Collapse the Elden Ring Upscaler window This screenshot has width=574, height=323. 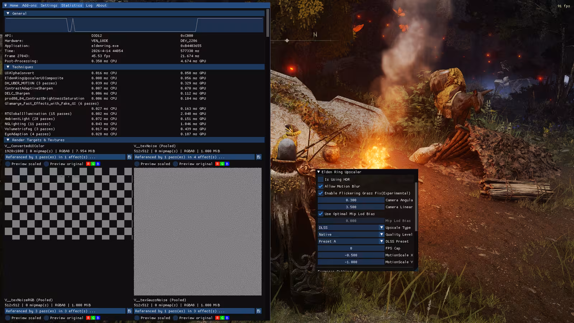(x=319, y=172)
